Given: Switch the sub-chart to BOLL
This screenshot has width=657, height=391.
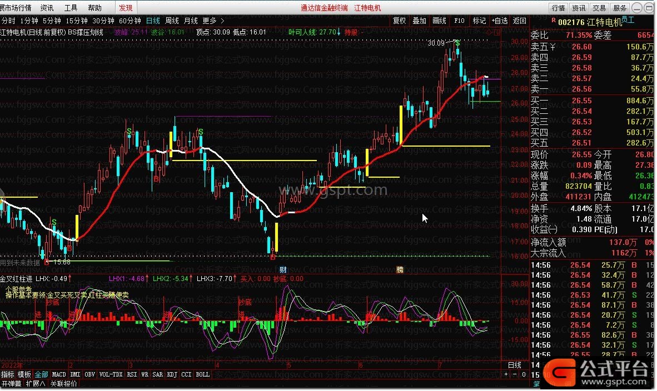Looking at the screenshot, I should click(202, 374).
